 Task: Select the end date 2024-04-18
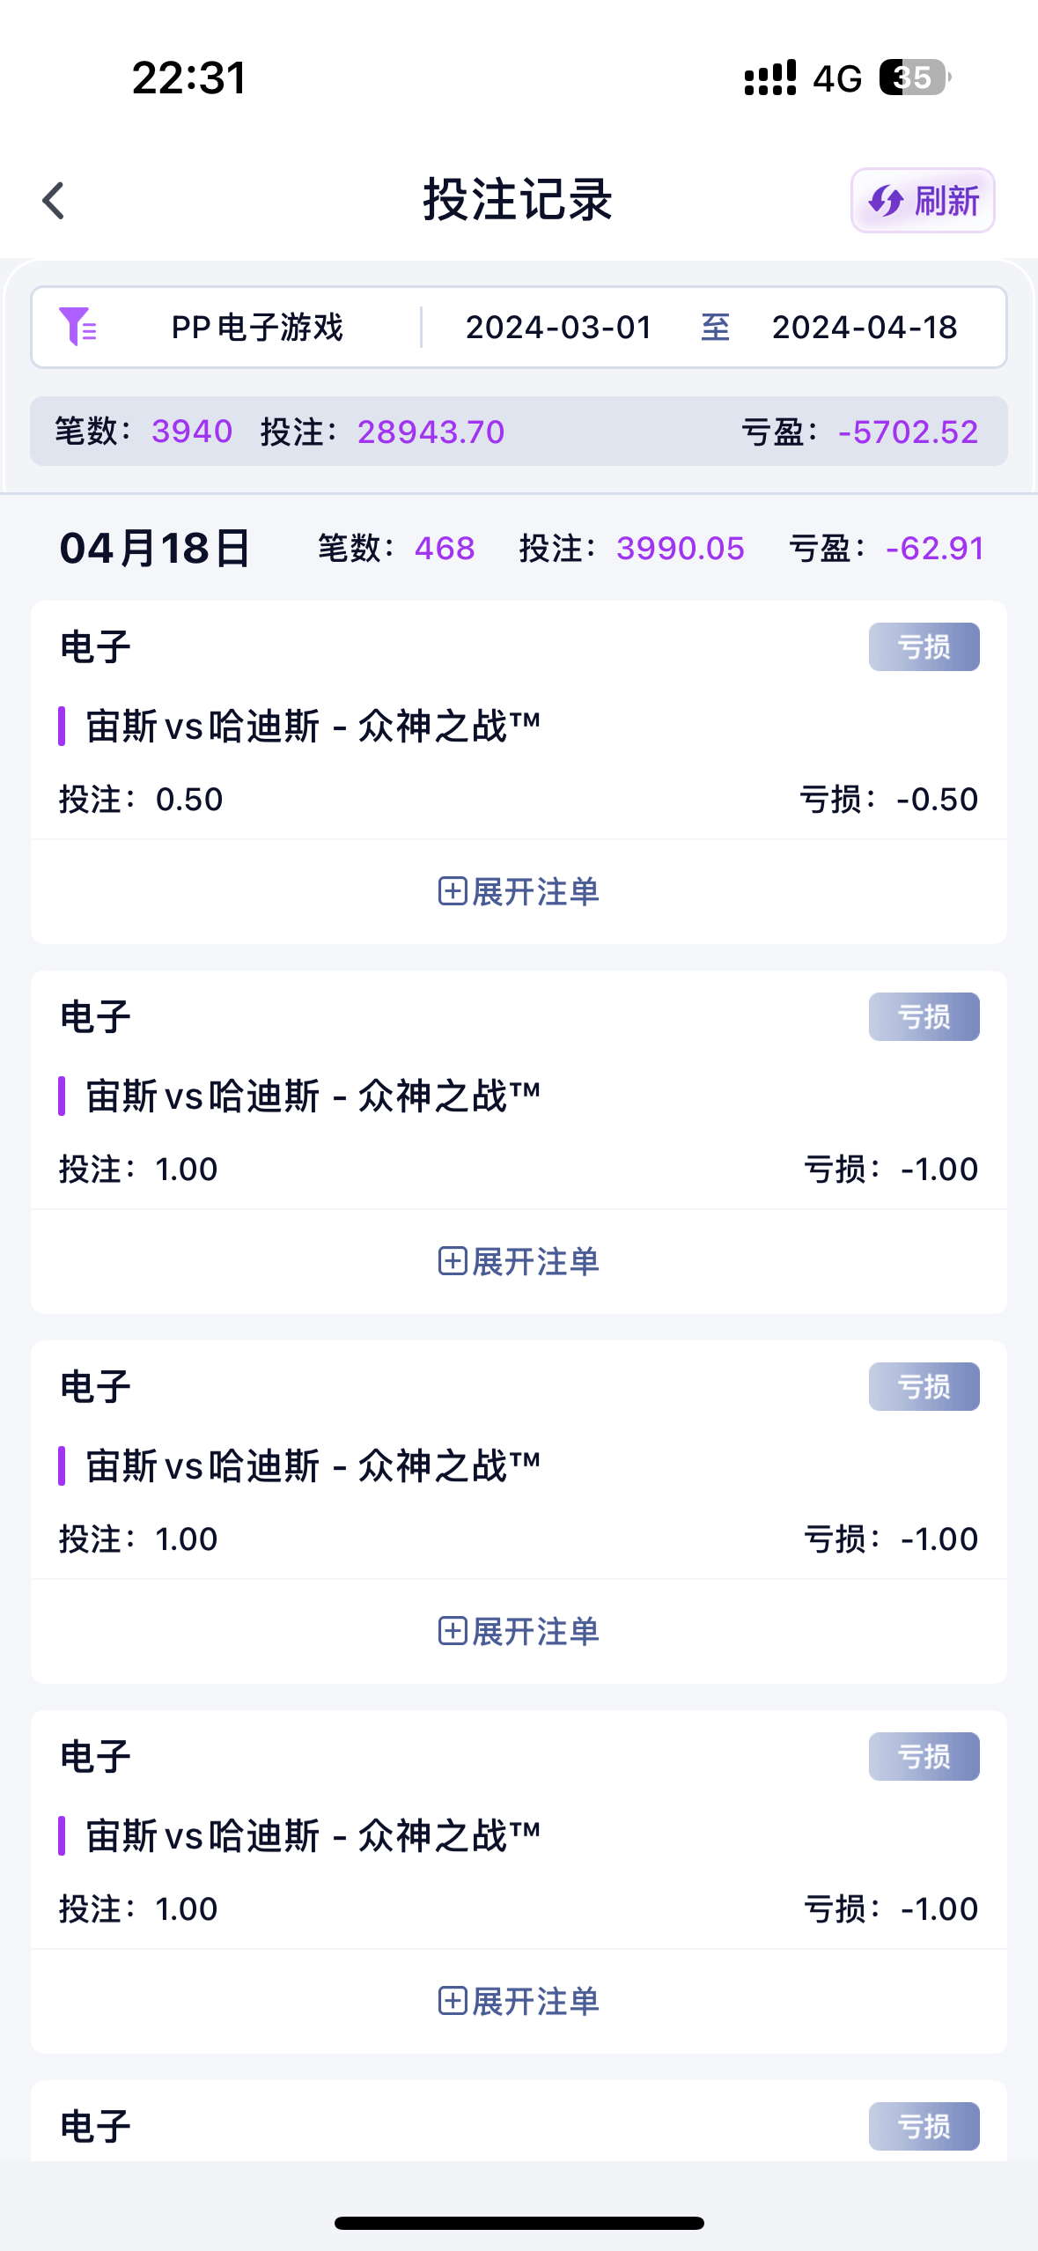coord(864,328)
